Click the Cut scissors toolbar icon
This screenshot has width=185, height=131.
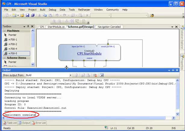pyautogui.click(x=39, y=15)
